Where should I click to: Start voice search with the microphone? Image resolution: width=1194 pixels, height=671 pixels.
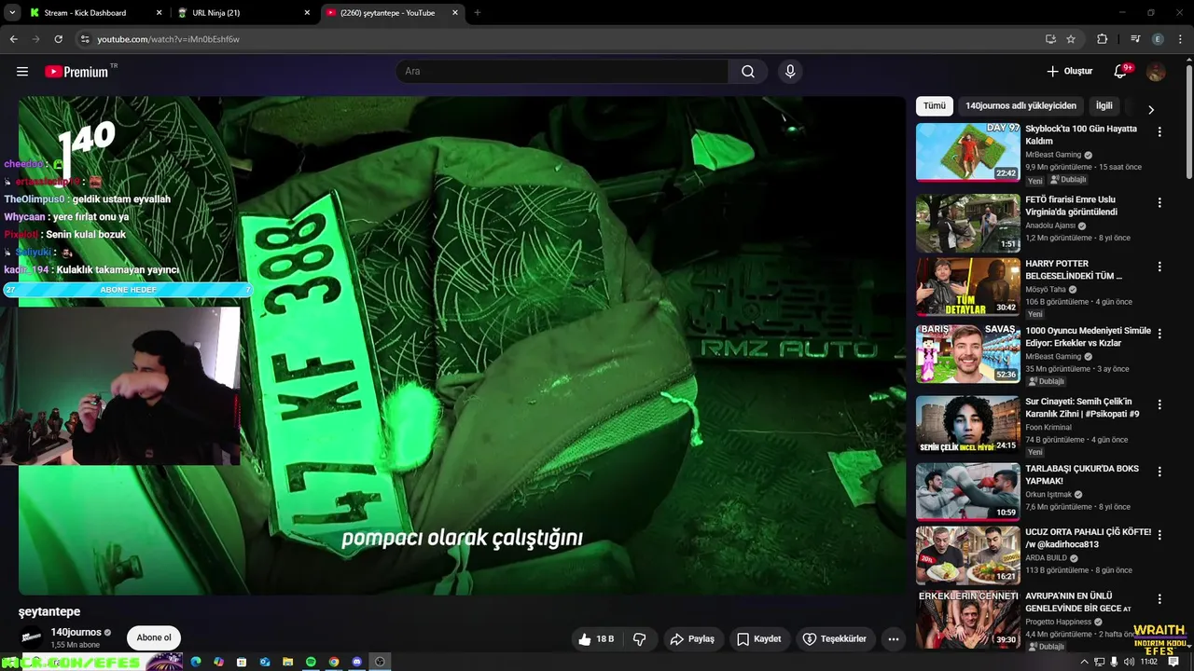point(790,72)
